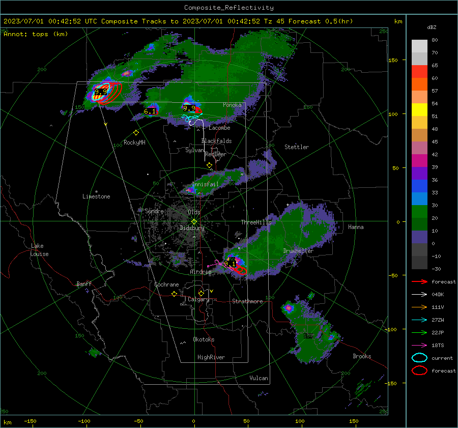The image size is (458, 428).
Task: Select the orange 111V track arrow
Action: point(419,307)
